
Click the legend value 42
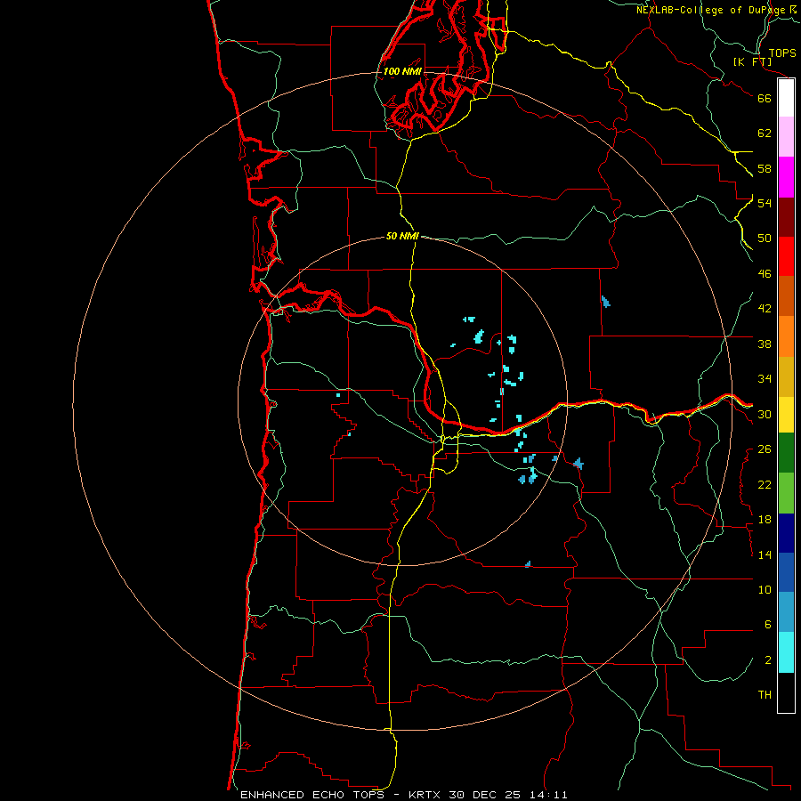[765, 309]
